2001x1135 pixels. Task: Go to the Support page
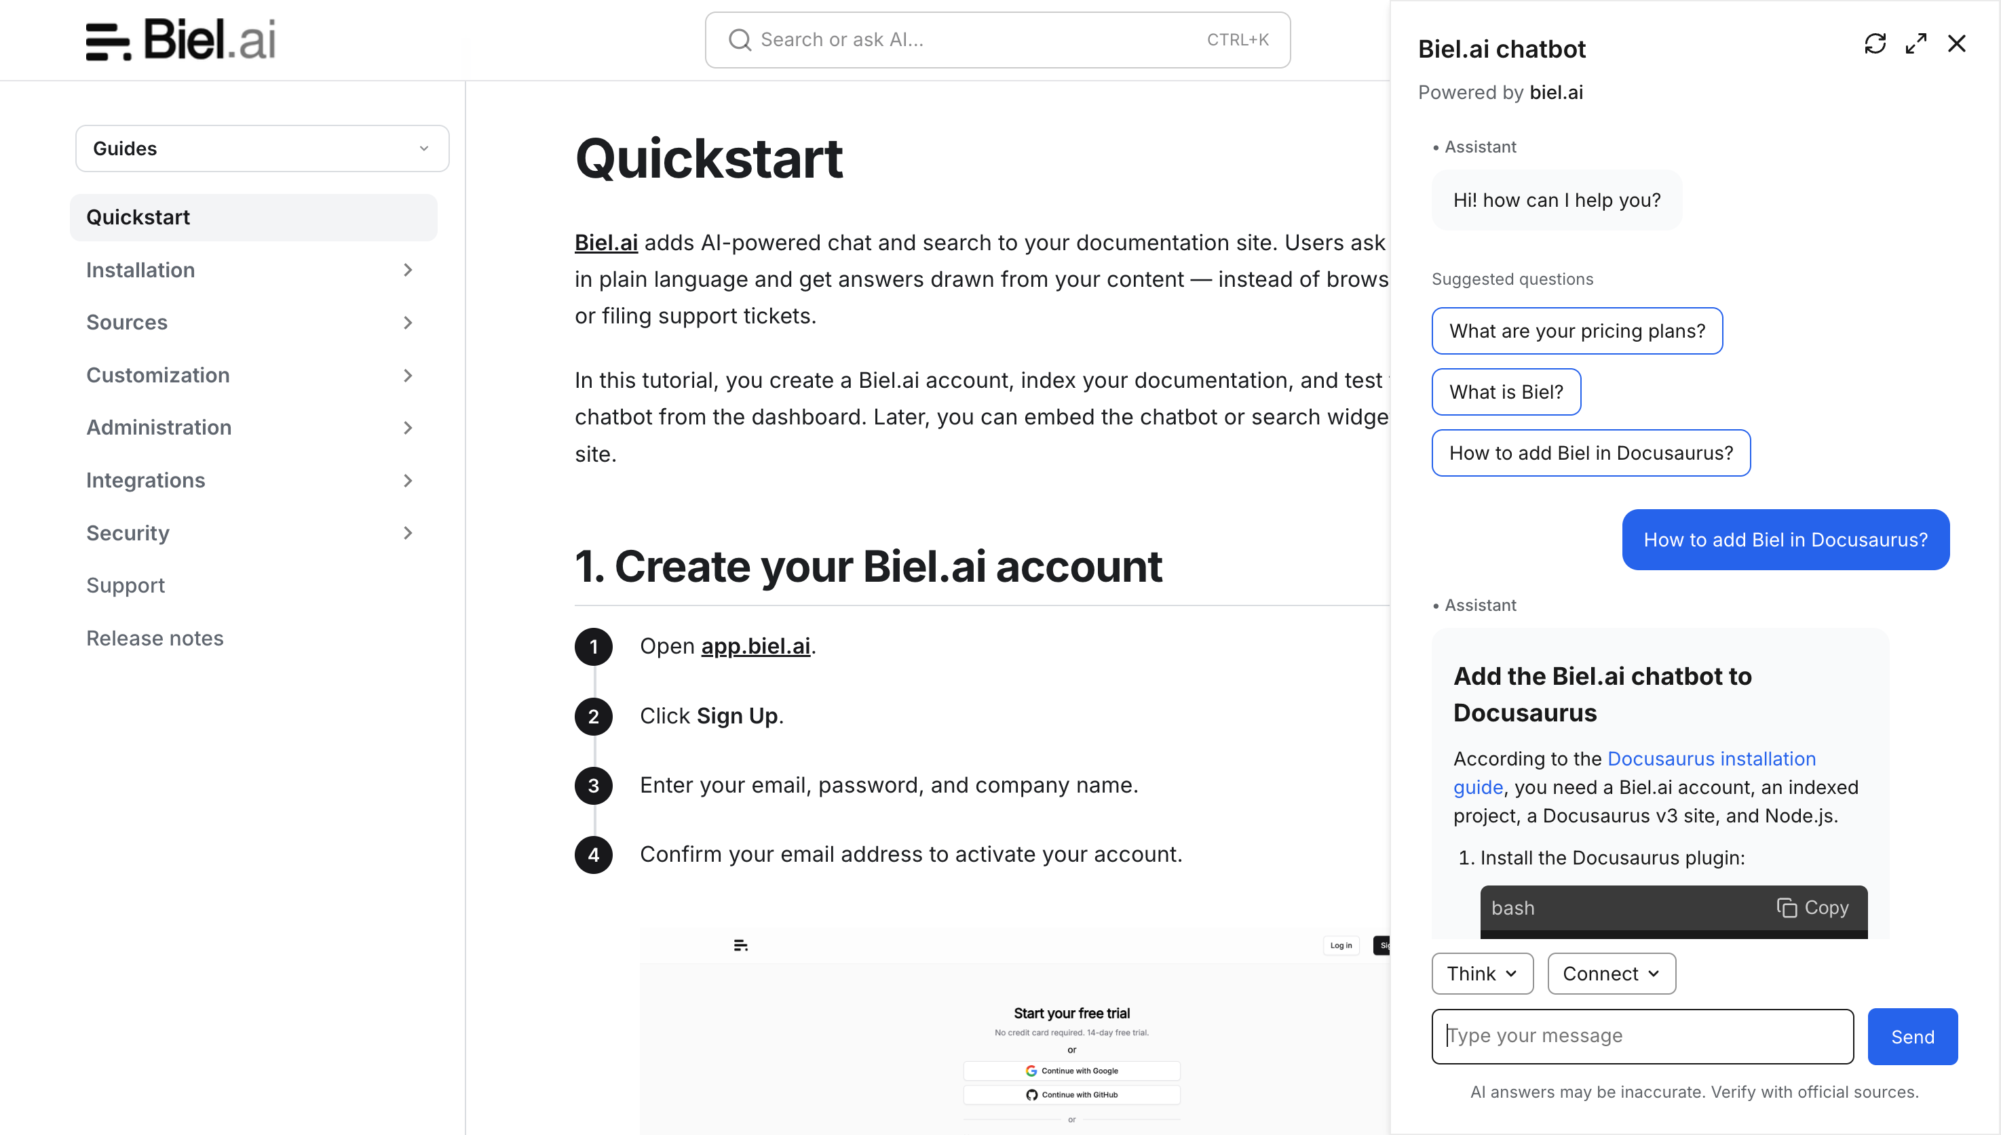tap(126, 585)
